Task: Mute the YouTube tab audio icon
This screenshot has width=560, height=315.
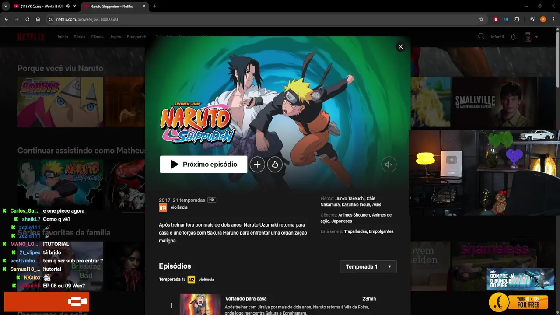Action: pyautogui.click(x=68, y=7)
